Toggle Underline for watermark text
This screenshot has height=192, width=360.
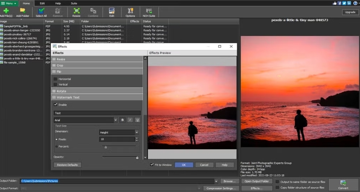click(137, 120)
